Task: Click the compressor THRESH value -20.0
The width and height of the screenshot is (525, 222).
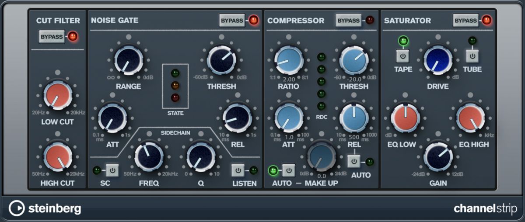Action: pos(354,80)
